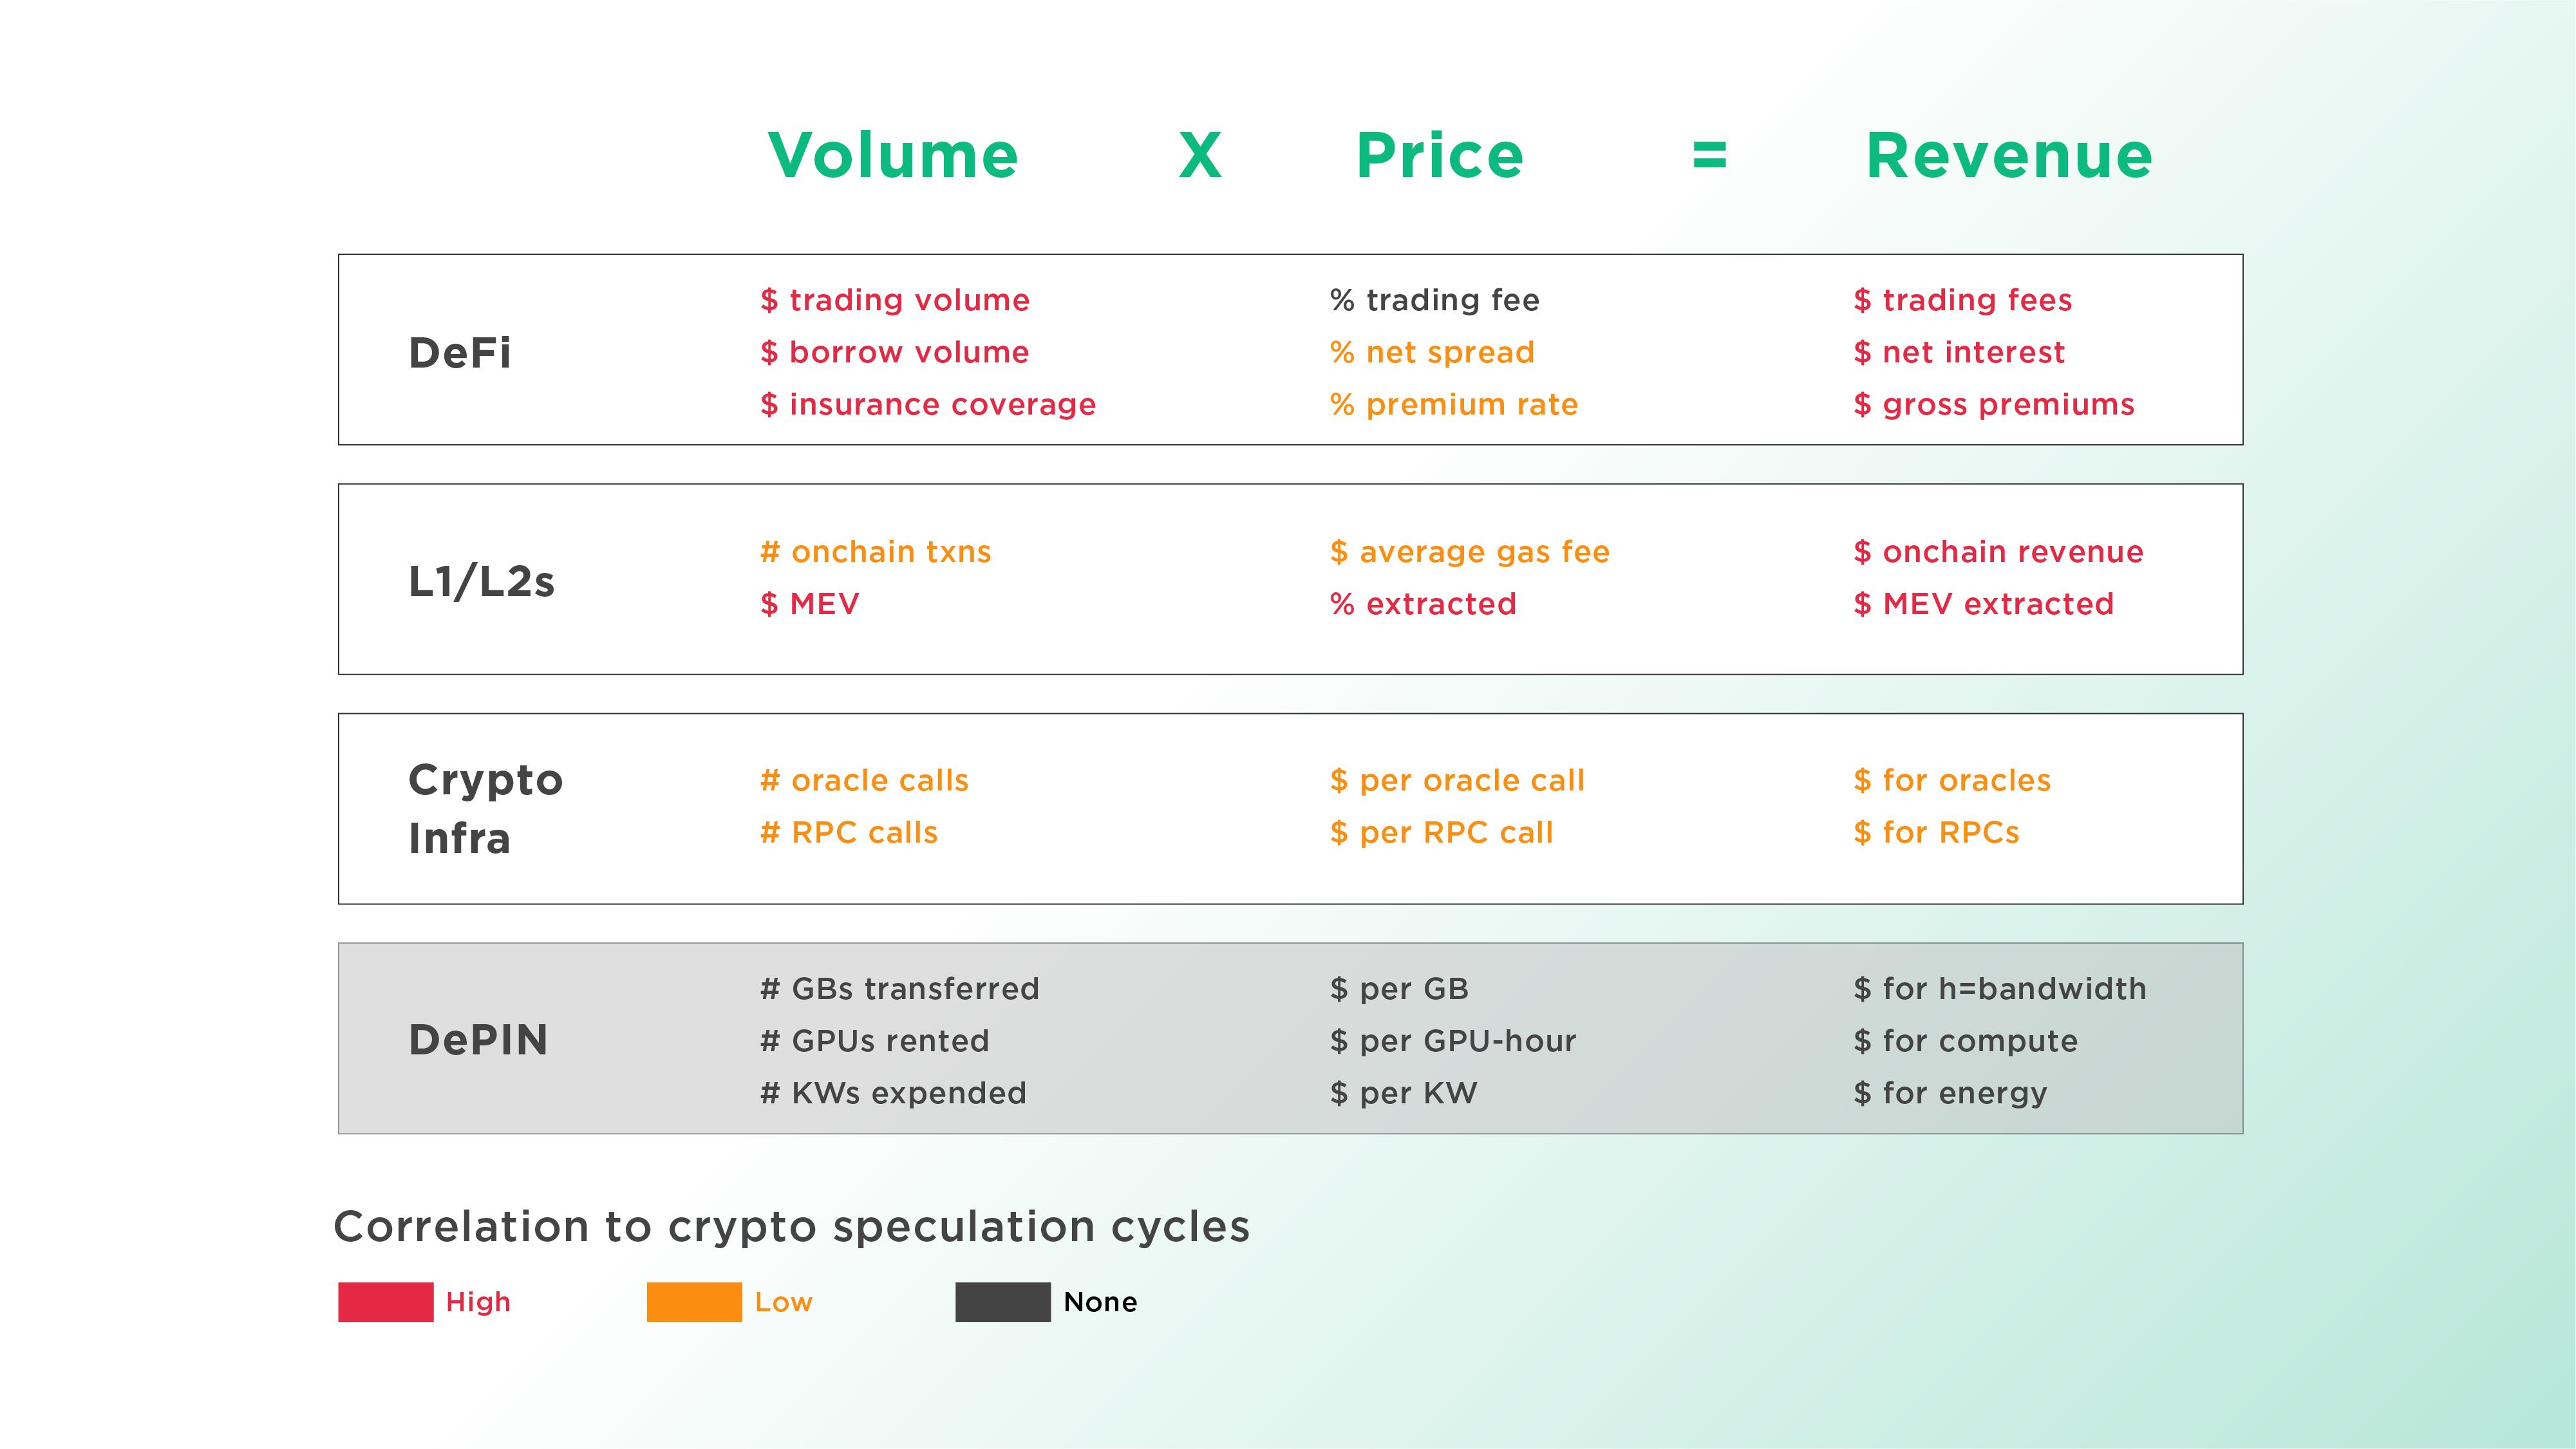
Task: Click the '$ trading volume' text
Action: click(x=895, y=300)
